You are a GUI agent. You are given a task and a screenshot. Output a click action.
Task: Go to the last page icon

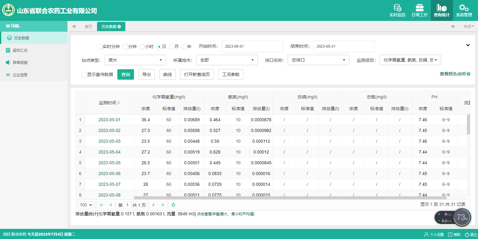click(163, 205)
